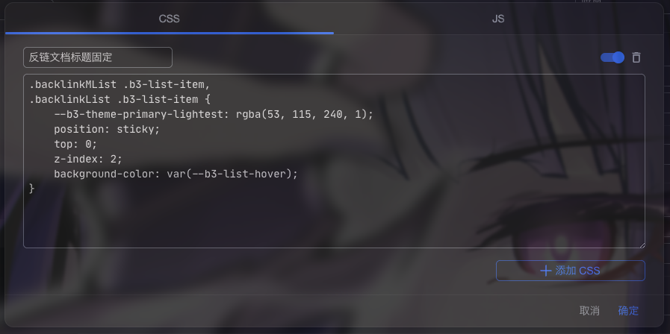670x334 pixels.
Task: Disable the 反链文档标题固定 snippet switch
Action: click(x=612, y=57)
